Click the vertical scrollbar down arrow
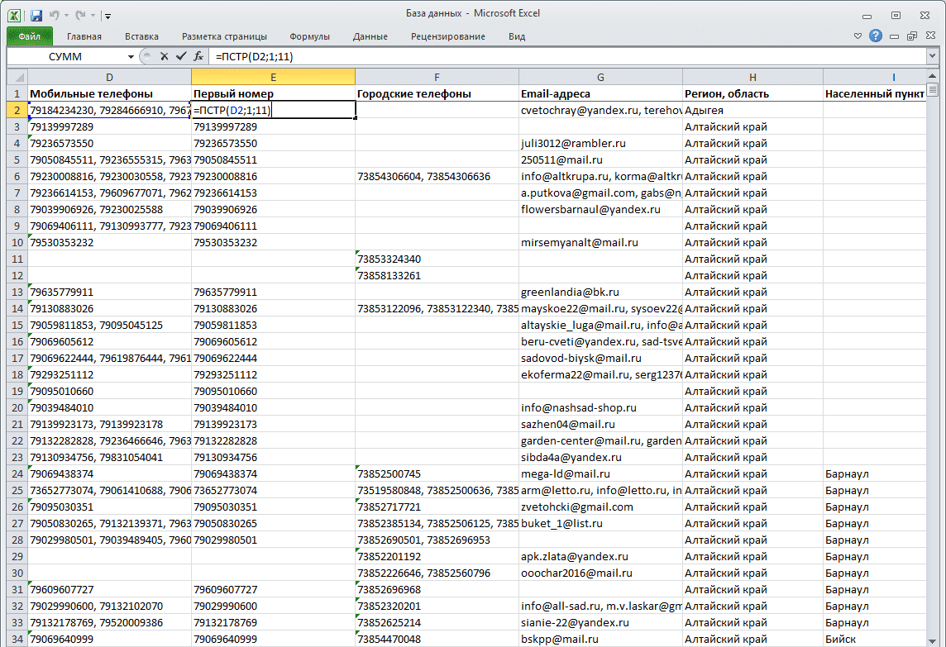946x647 pixels. tap(933, 640)
